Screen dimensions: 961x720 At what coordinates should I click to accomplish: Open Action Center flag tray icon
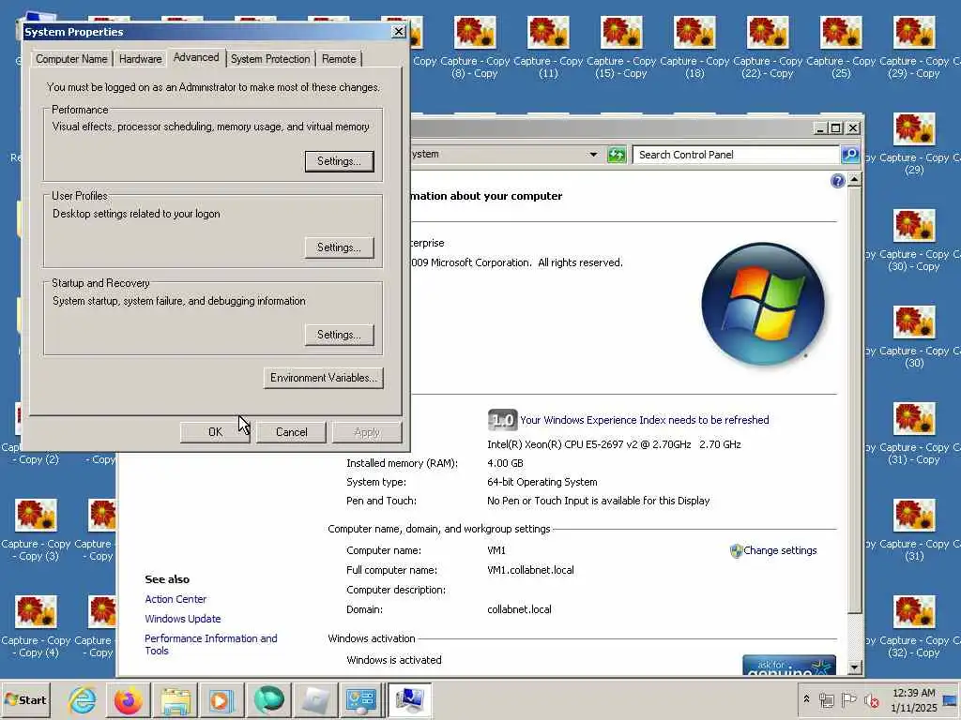848,699
